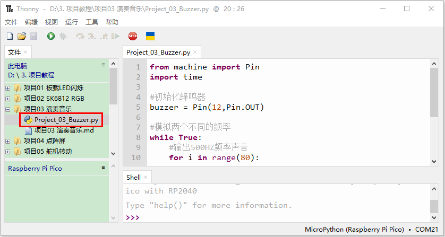The width and height of the screenshot is (445, 237).
Task: Expand the 项目01 板载LED闪烁 folder
Action: click(7, 88)
